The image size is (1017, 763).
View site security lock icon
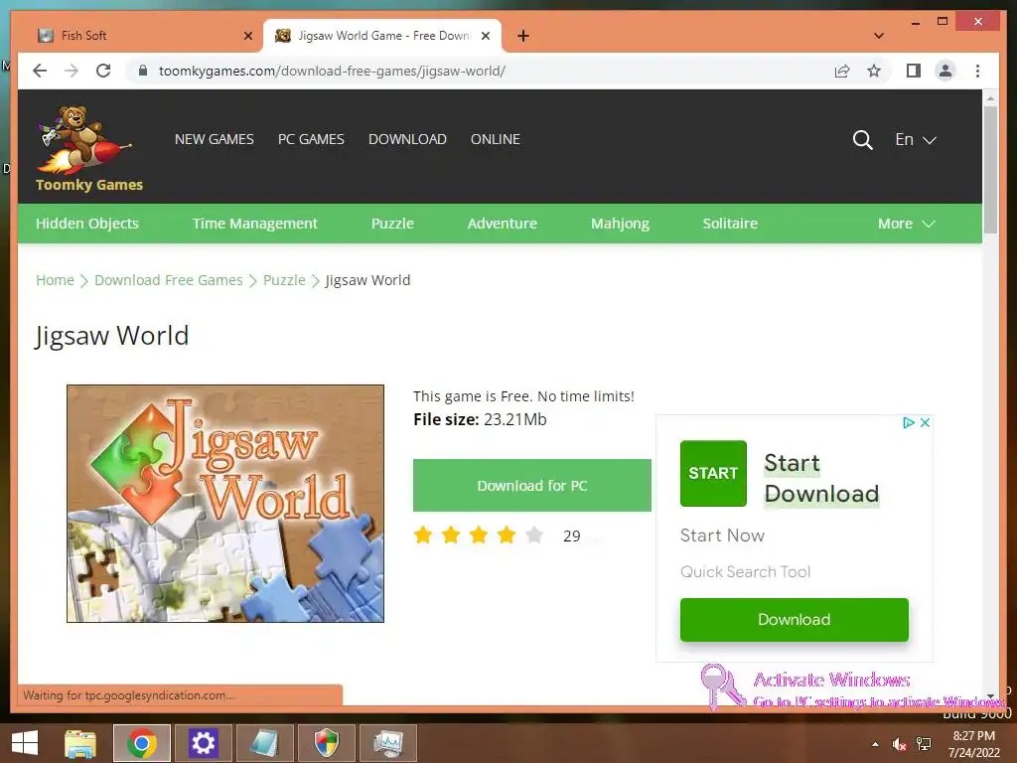pyautogui.click(x=143, y=71)
